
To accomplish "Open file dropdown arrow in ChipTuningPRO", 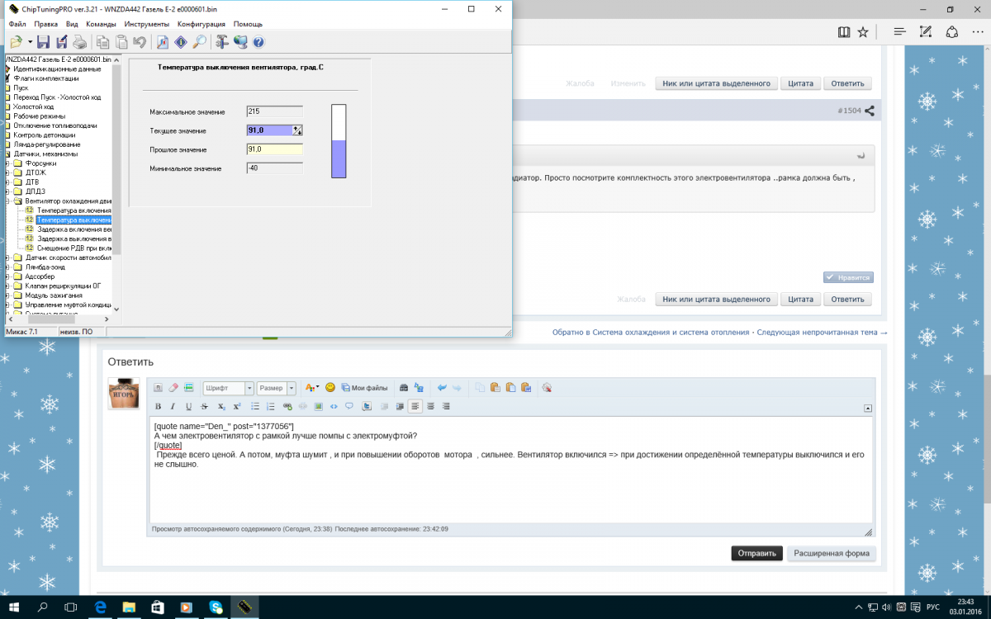I will (30, 41).
